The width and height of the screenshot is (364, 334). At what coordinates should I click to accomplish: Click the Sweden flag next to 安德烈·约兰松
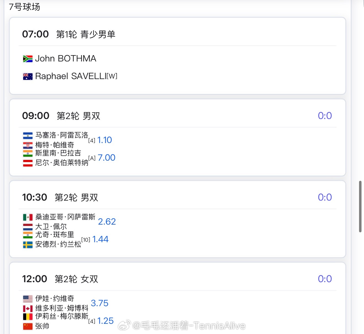point(28,245)
